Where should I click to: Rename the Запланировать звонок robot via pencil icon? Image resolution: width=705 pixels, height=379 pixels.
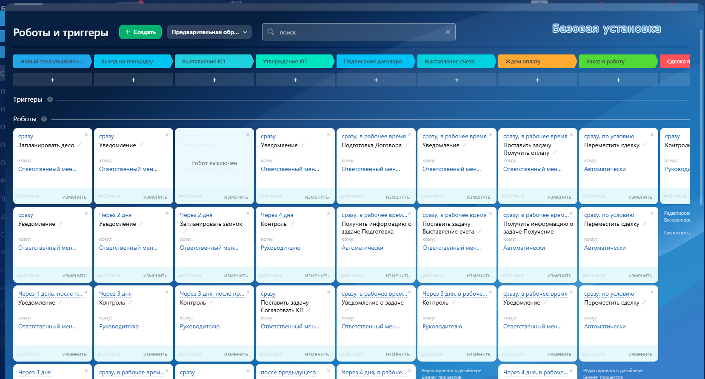coord(185,231)
